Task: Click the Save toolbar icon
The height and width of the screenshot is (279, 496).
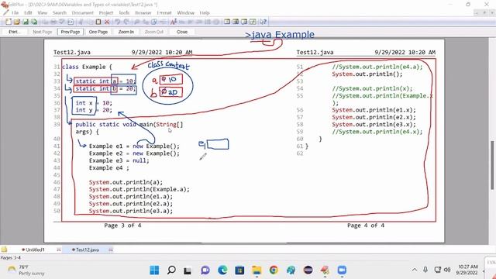Action: [x=26, y=22]
